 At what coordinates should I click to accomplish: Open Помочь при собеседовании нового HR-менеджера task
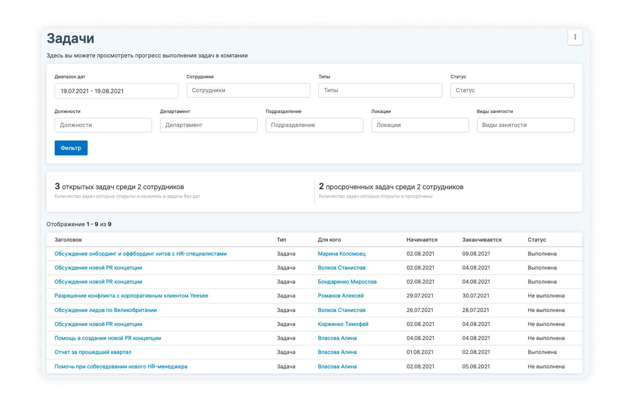pos(121,367)
